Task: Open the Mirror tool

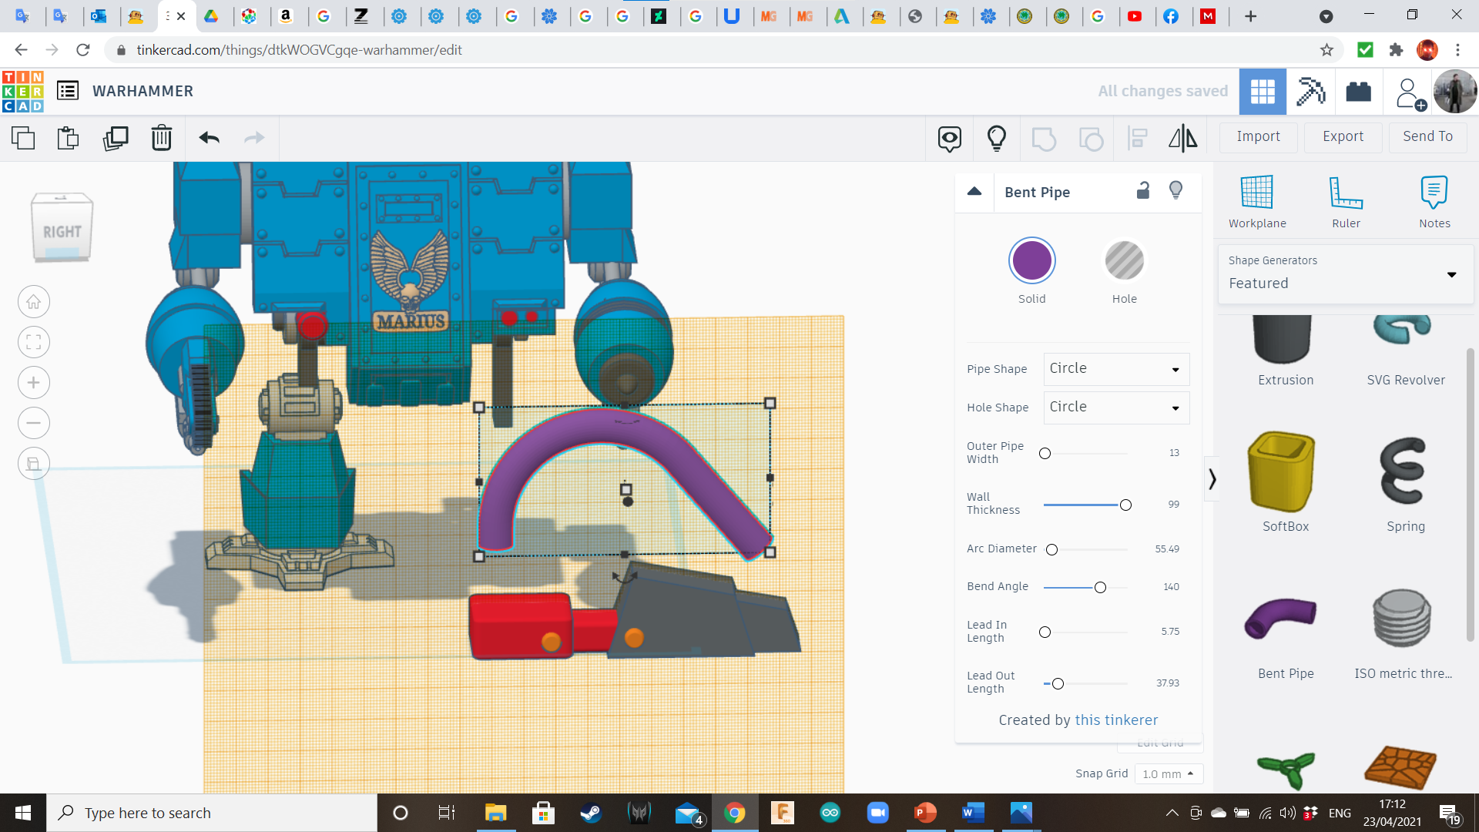Action: 1182,138
